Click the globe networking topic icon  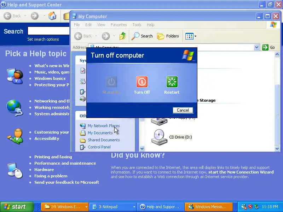[x=15, y=108]
